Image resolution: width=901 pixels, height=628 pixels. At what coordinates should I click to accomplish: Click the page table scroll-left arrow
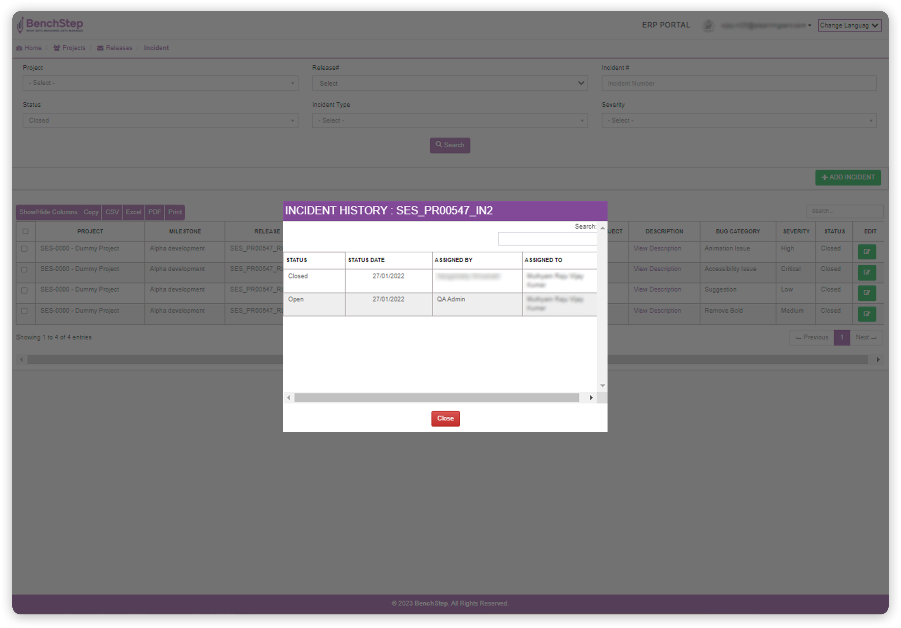[21, 360]
